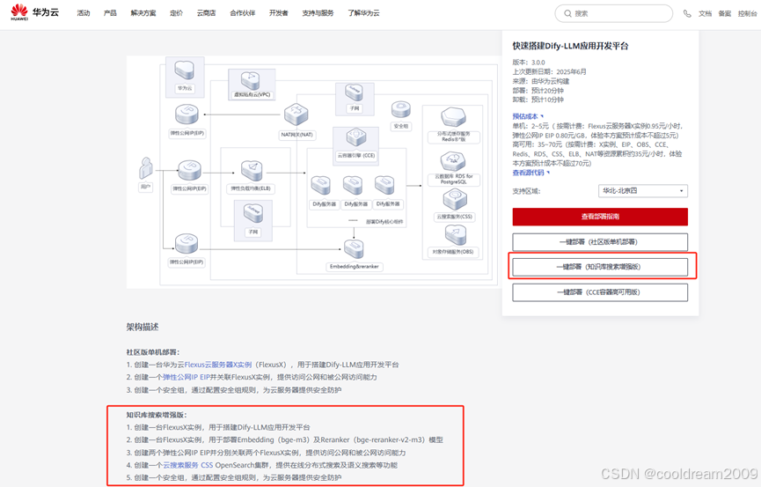The width and height of the screenshot is (761, 487).
Task: Click the EIP icon leading to Embedding&reranker
Action: pos(187,244)
